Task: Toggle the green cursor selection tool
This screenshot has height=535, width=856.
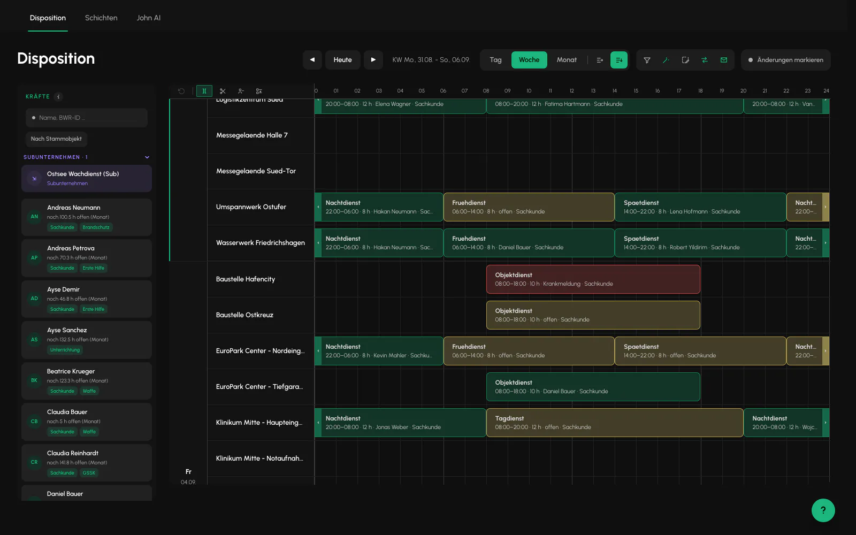Action: (204, 91)
